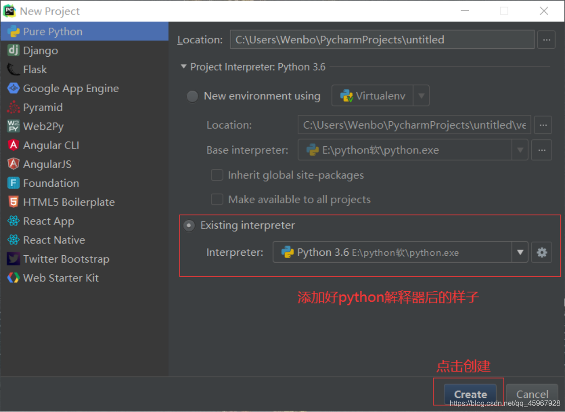
Task: Enable Make available to all projects
Action: point(217,199)
